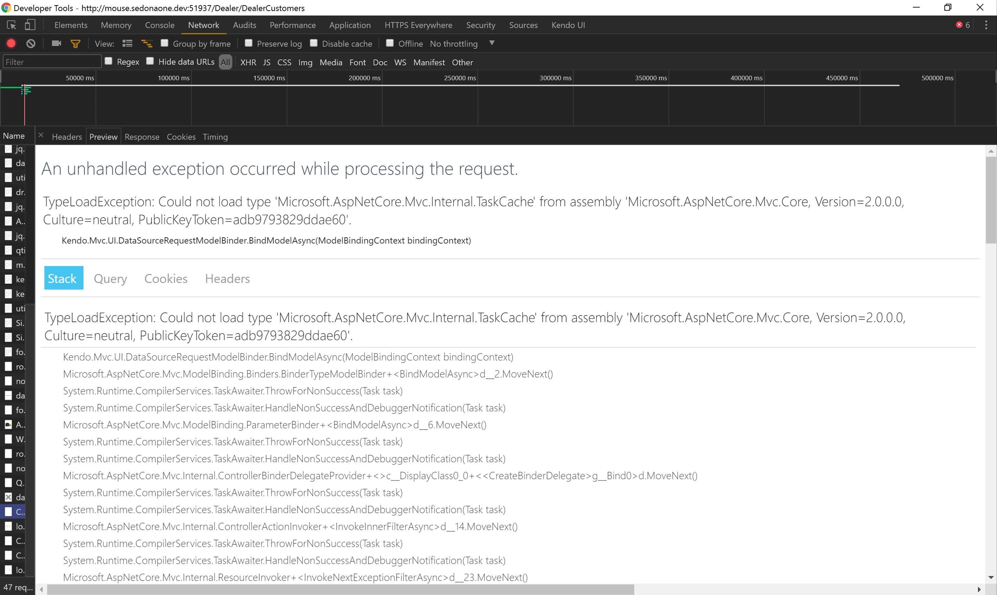
Task: Filter requests by XHR type
Action: click(x=248, y=62)
